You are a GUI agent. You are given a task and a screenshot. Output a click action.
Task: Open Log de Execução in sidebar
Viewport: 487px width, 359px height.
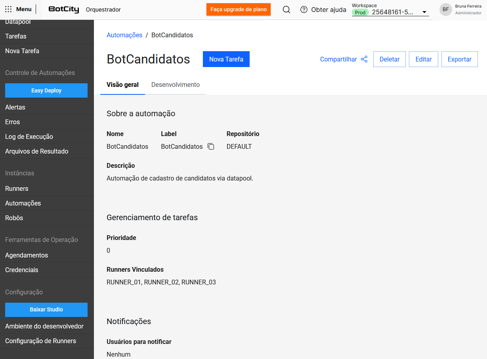click(29, 136)
